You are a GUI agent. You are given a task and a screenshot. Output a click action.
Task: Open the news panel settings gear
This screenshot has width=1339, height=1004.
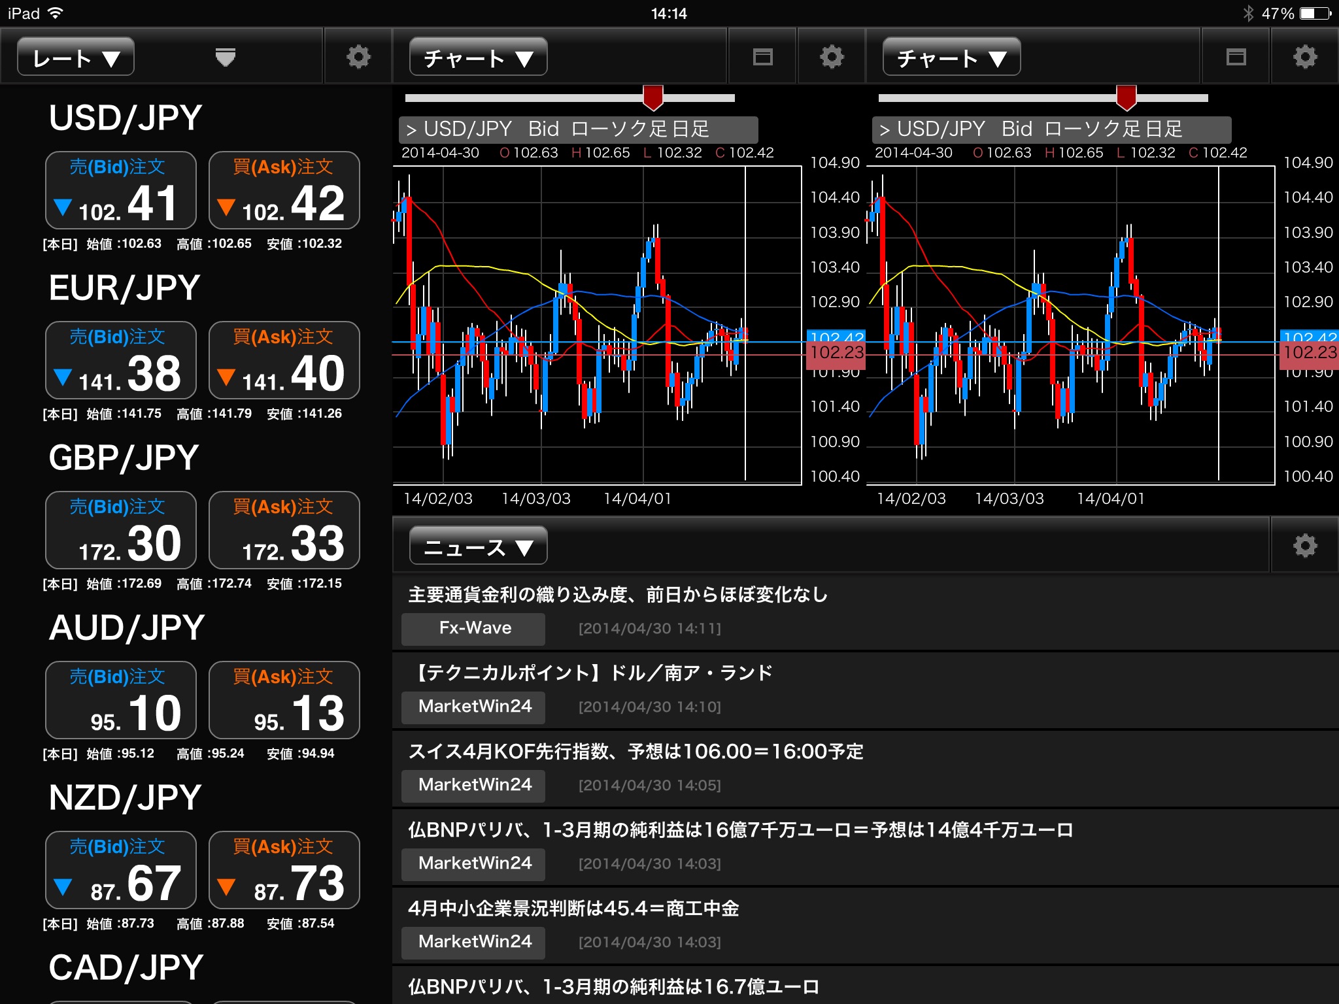click(1305, 546)
